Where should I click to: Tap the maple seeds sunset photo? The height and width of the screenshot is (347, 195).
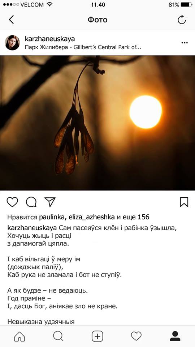pyautogui.click(x=97, y=123)
